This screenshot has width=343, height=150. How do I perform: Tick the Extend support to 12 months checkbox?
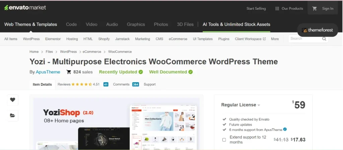pyautogui.click(x=224, y=140)
